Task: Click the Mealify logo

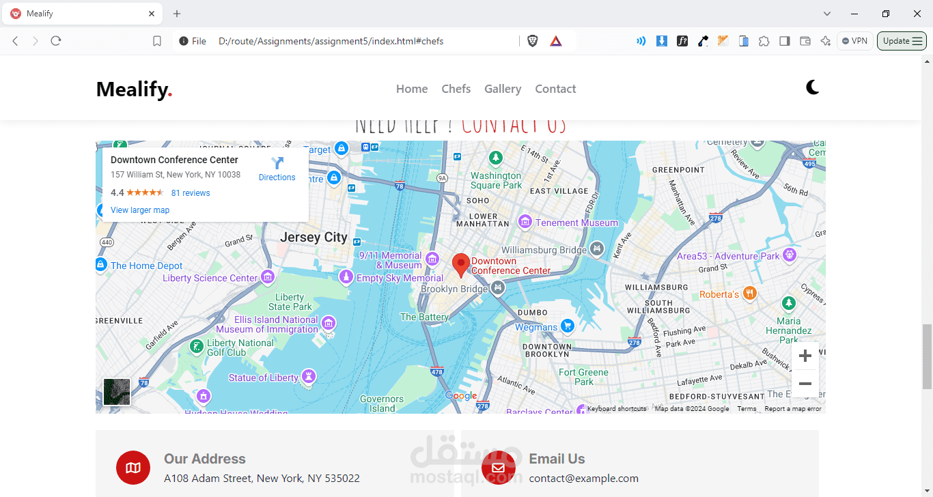Action: coord(134,89)
